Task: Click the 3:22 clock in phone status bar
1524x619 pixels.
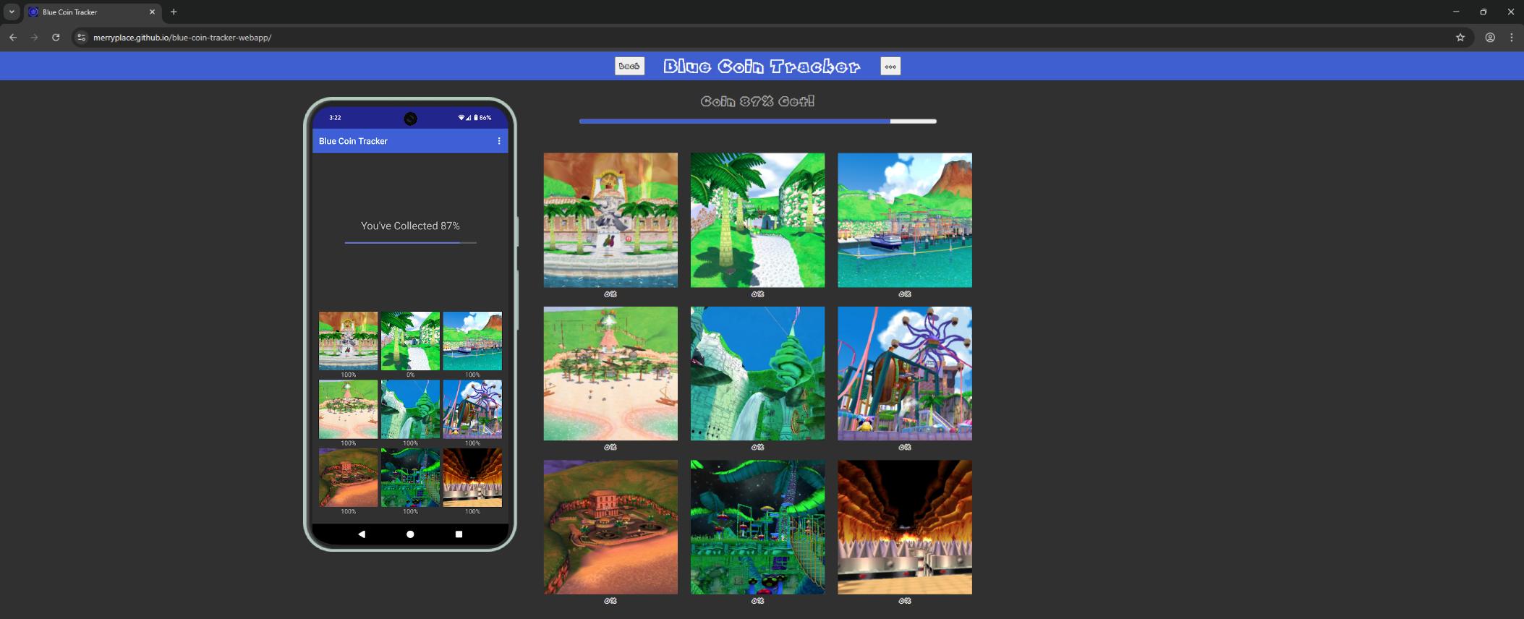Action: click(335, 118)
